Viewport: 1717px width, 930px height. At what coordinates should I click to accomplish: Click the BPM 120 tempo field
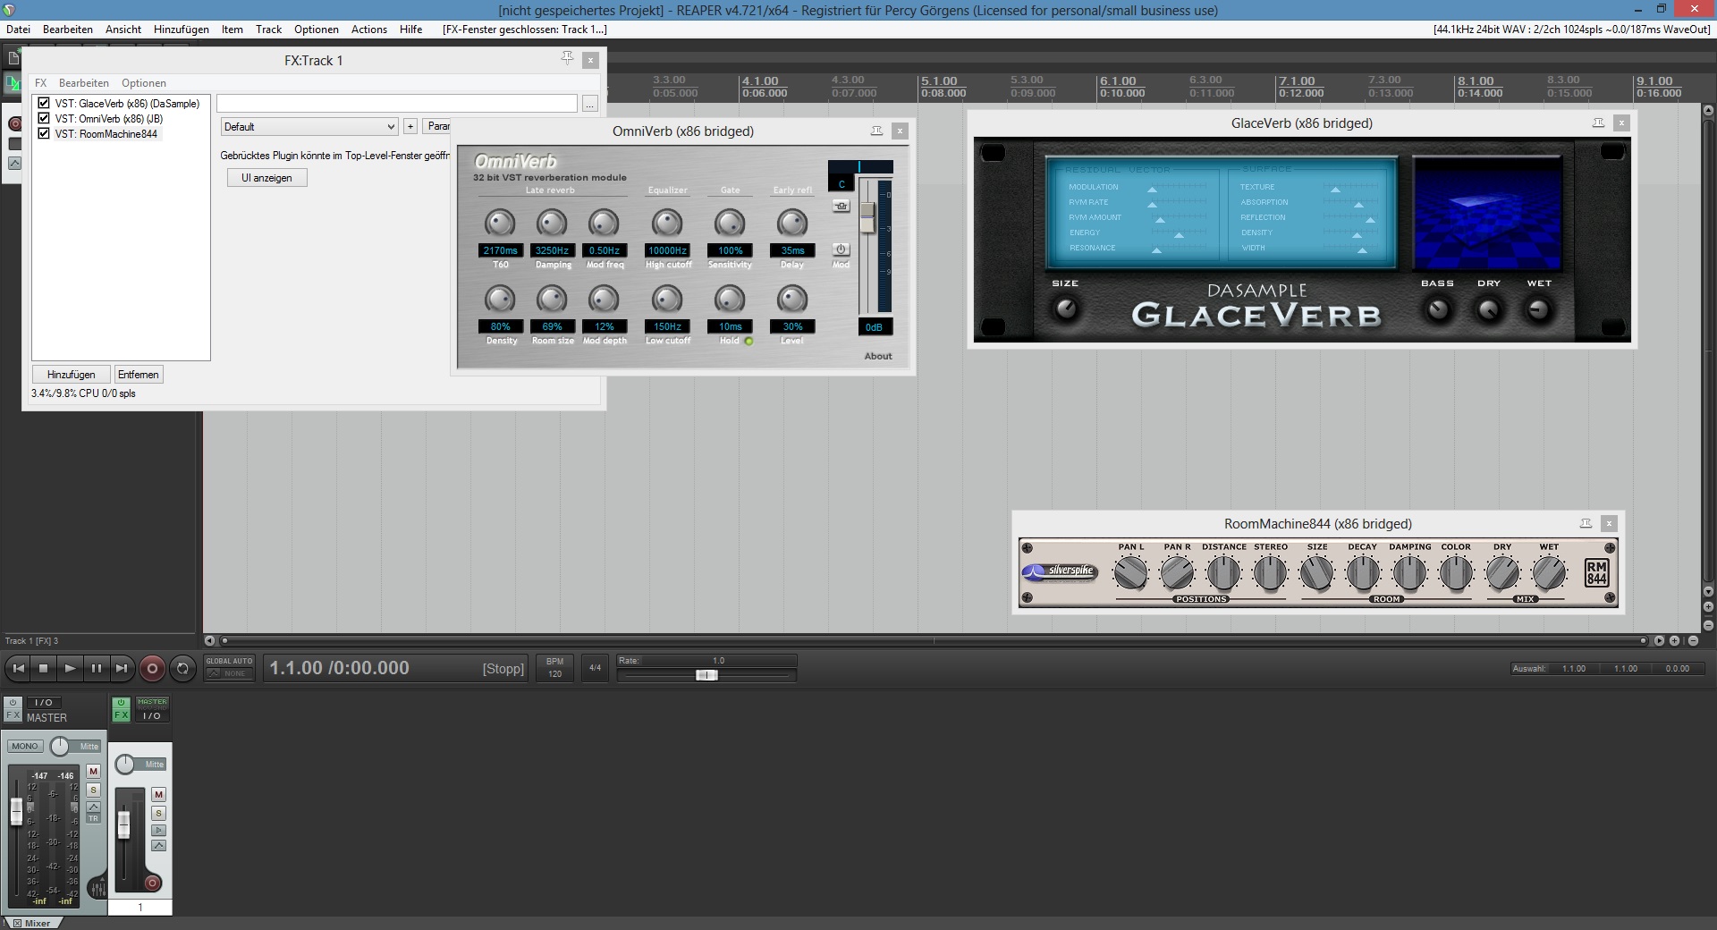(x=554, y=668)
